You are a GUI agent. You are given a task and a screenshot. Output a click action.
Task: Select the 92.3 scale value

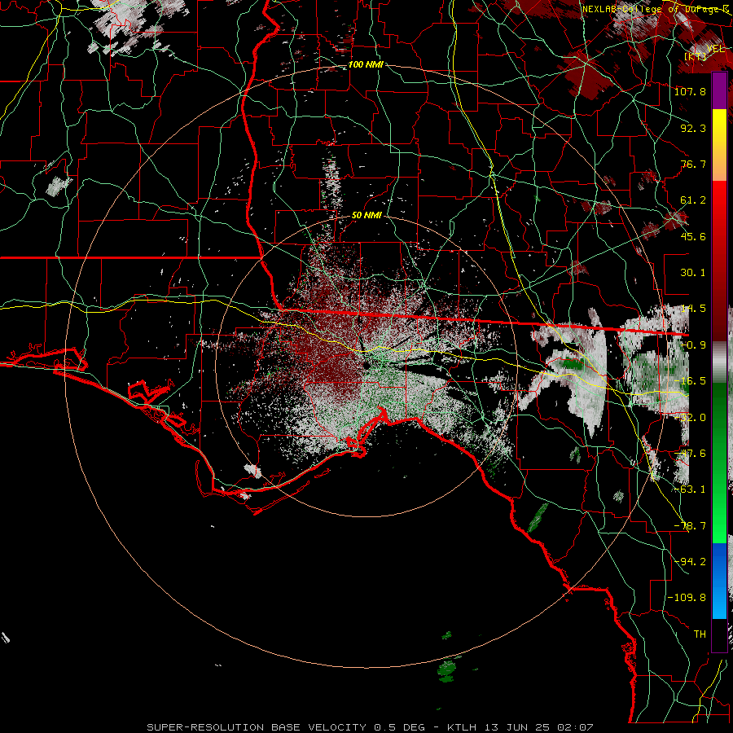(x=693, y=128)
